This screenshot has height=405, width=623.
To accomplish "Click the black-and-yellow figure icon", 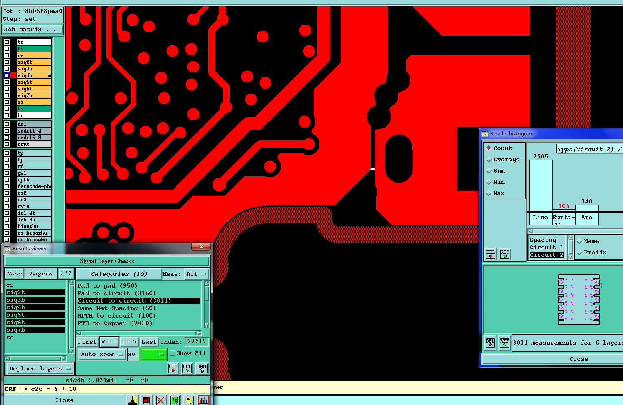I will click(x=132, y=400).
